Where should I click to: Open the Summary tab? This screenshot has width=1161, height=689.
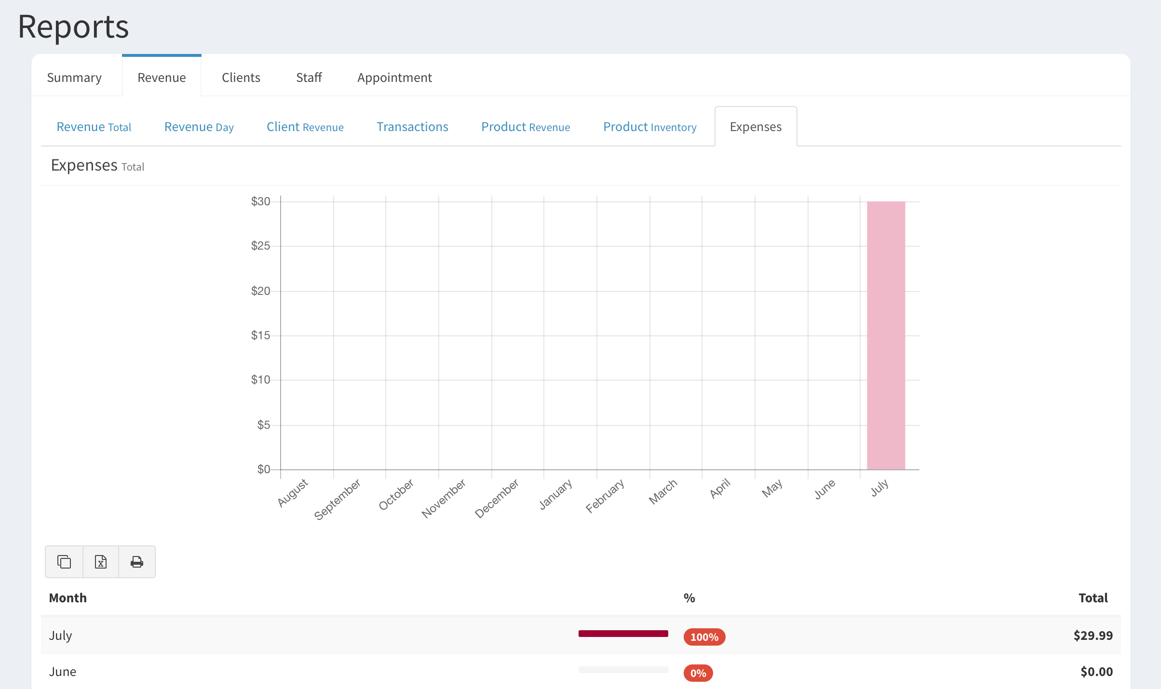tap(74, 78)
